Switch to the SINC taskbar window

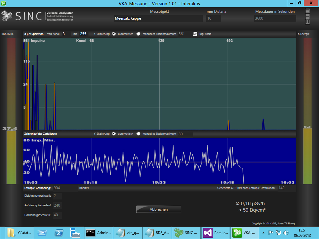pyautogui.click(x=186, y=232)
